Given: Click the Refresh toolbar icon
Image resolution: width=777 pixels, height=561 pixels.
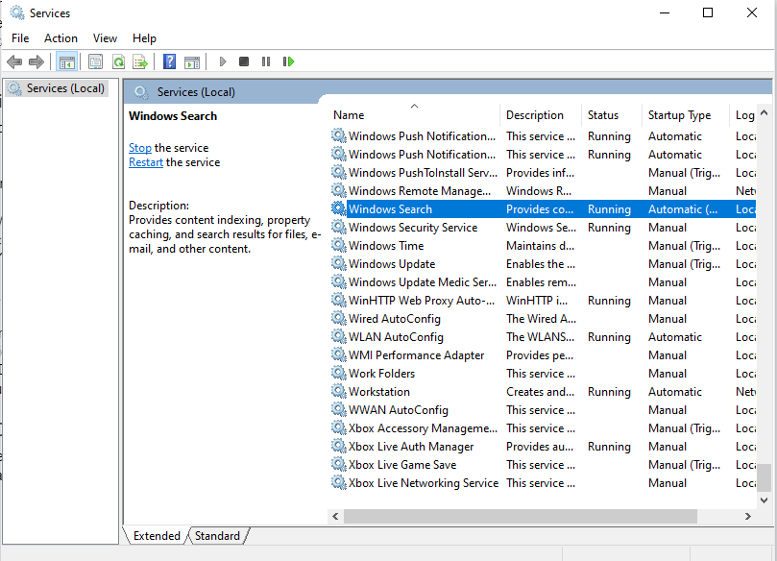Looking at the screenshot, I should click(117, 61).
